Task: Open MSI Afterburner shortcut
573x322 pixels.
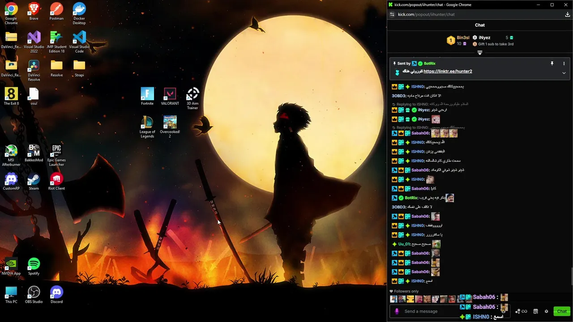Action: [x=11, y=155]
